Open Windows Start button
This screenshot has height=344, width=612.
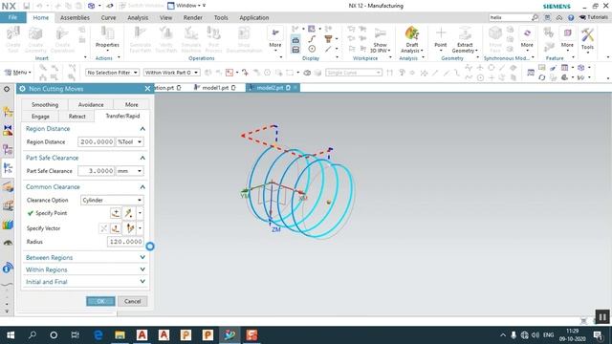click(11, 335)
